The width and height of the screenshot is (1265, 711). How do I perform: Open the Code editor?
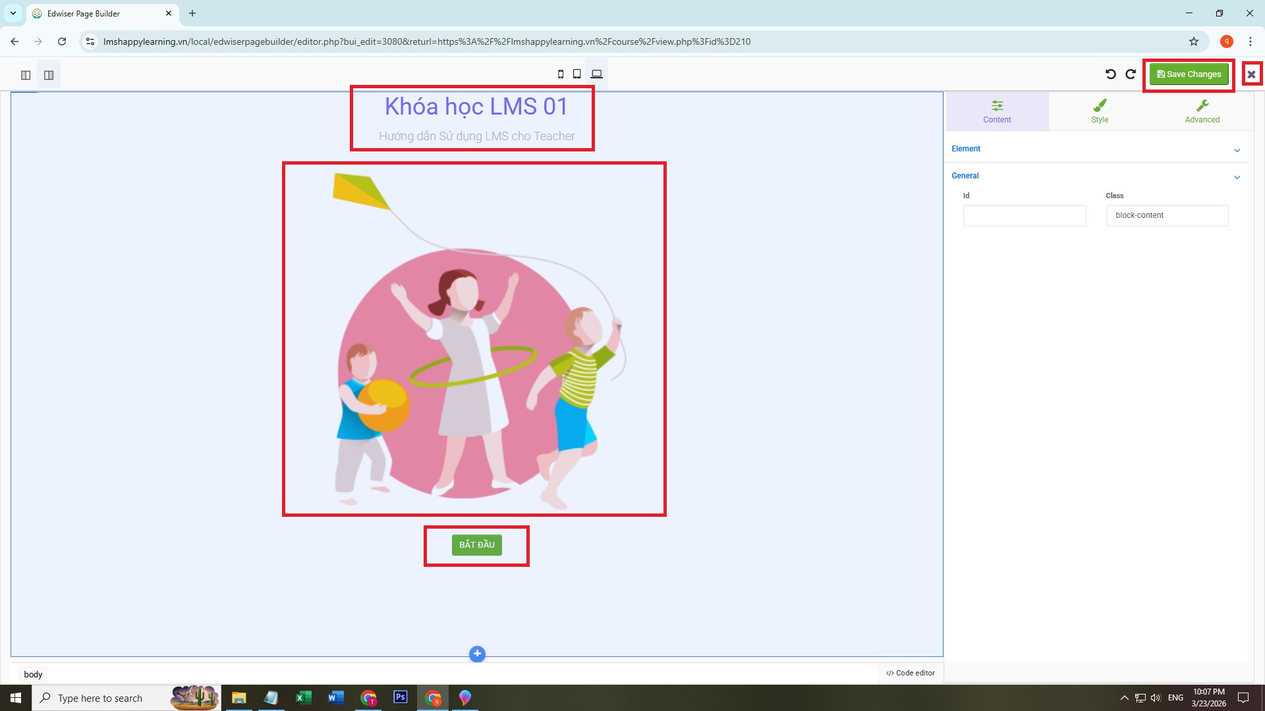[911, 673]
